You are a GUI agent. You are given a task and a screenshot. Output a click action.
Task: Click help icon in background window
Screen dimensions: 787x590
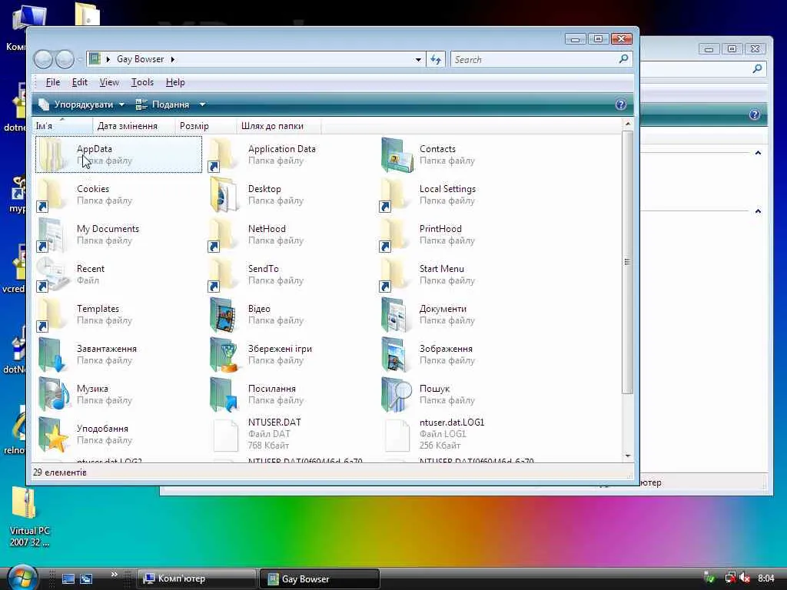coord(755,115)
